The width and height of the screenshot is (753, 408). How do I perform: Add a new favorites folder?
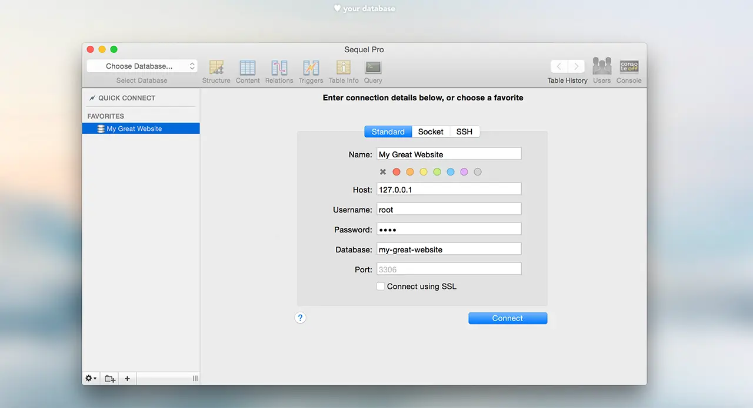point(110,379)
